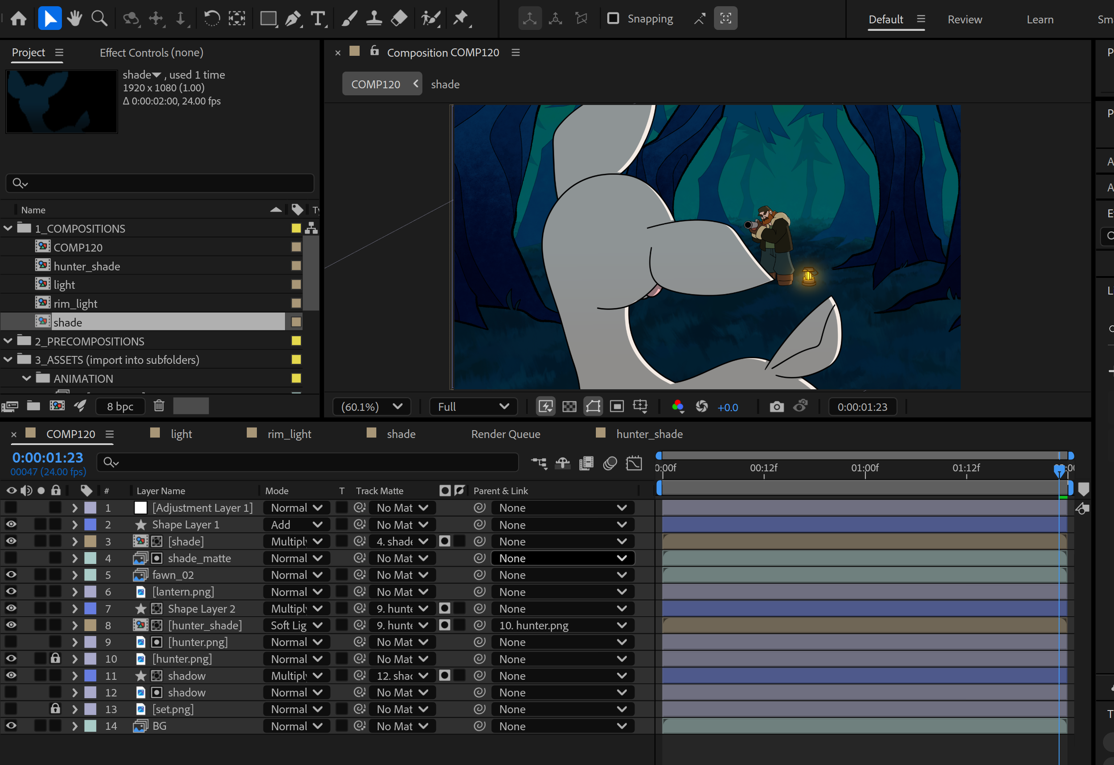Viewport: 1114px width, 765px height.
Task: Hide the Shape Layer 1 layer
Action: pyautogui.click(x=11, y=525)
